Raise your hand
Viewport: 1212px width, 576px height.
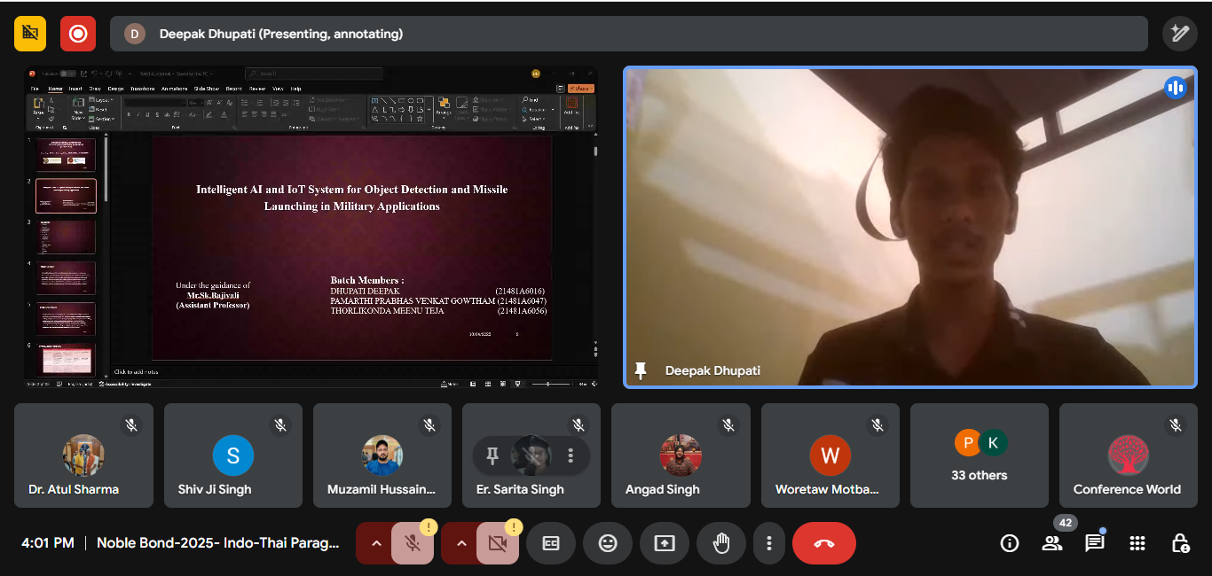(721, 542)
